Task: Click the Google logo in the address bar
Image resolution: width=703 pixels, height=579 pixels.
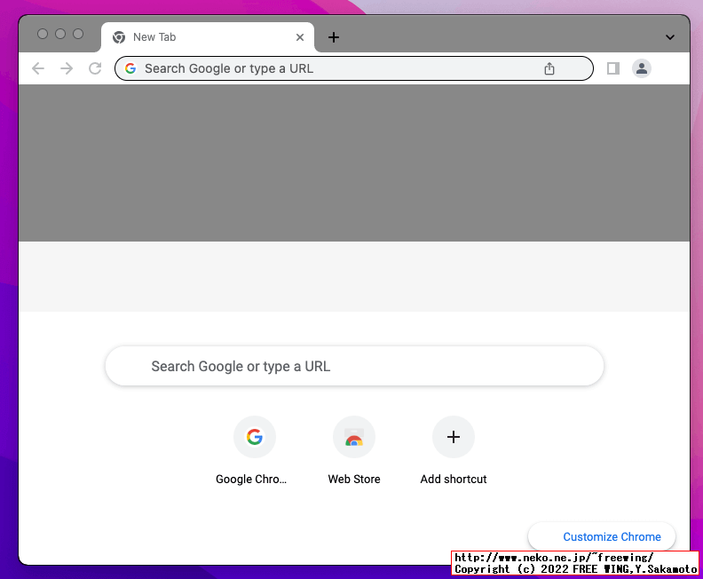Action: 130,68
